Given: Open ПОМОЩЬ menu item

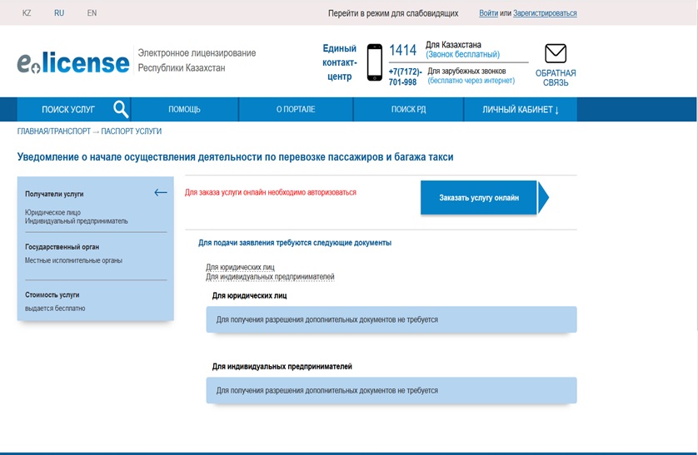Looking at the screenshot, I should point(184,109).
